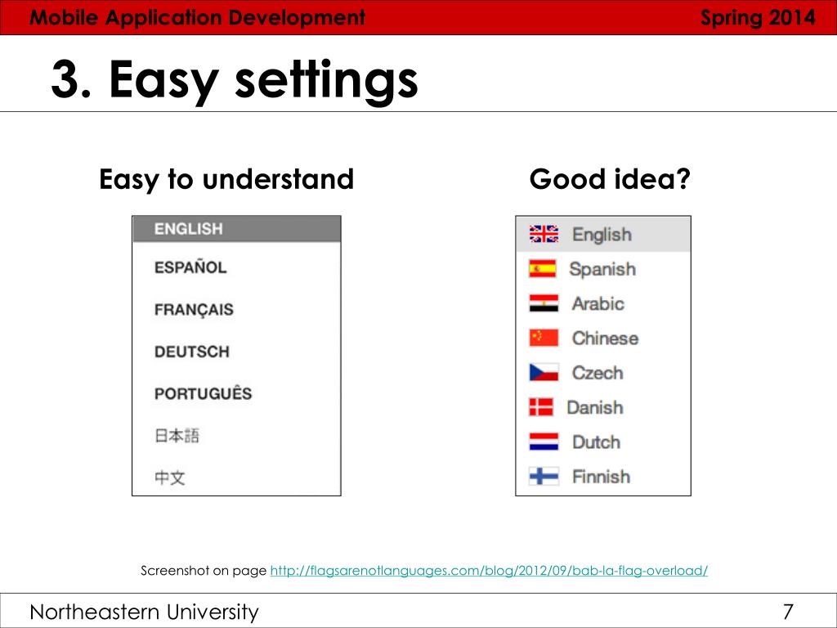
Task: Click the Finland flag icon
Action: click(x=544, y=476)
